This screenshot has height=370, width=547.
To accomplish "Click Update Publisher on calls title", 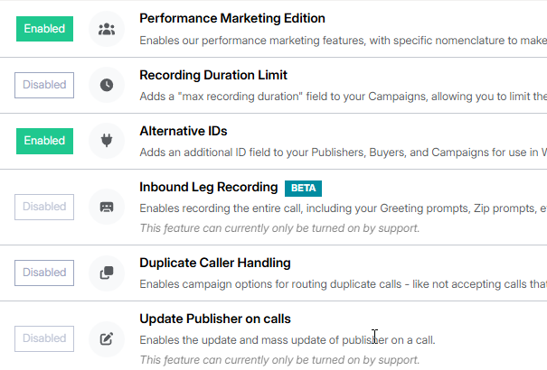I will click(214, 319).
